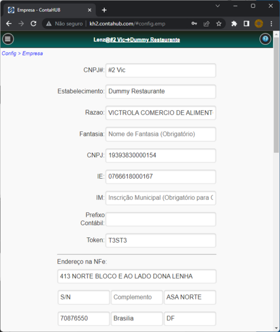Viewport: 280px width, 332px height.
Task: Click the Não seguro text
Action: point(68,24)
